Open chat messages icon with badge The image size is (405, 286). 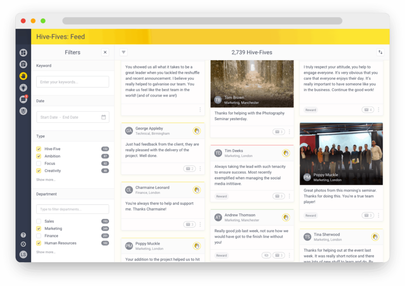point(23,99)
